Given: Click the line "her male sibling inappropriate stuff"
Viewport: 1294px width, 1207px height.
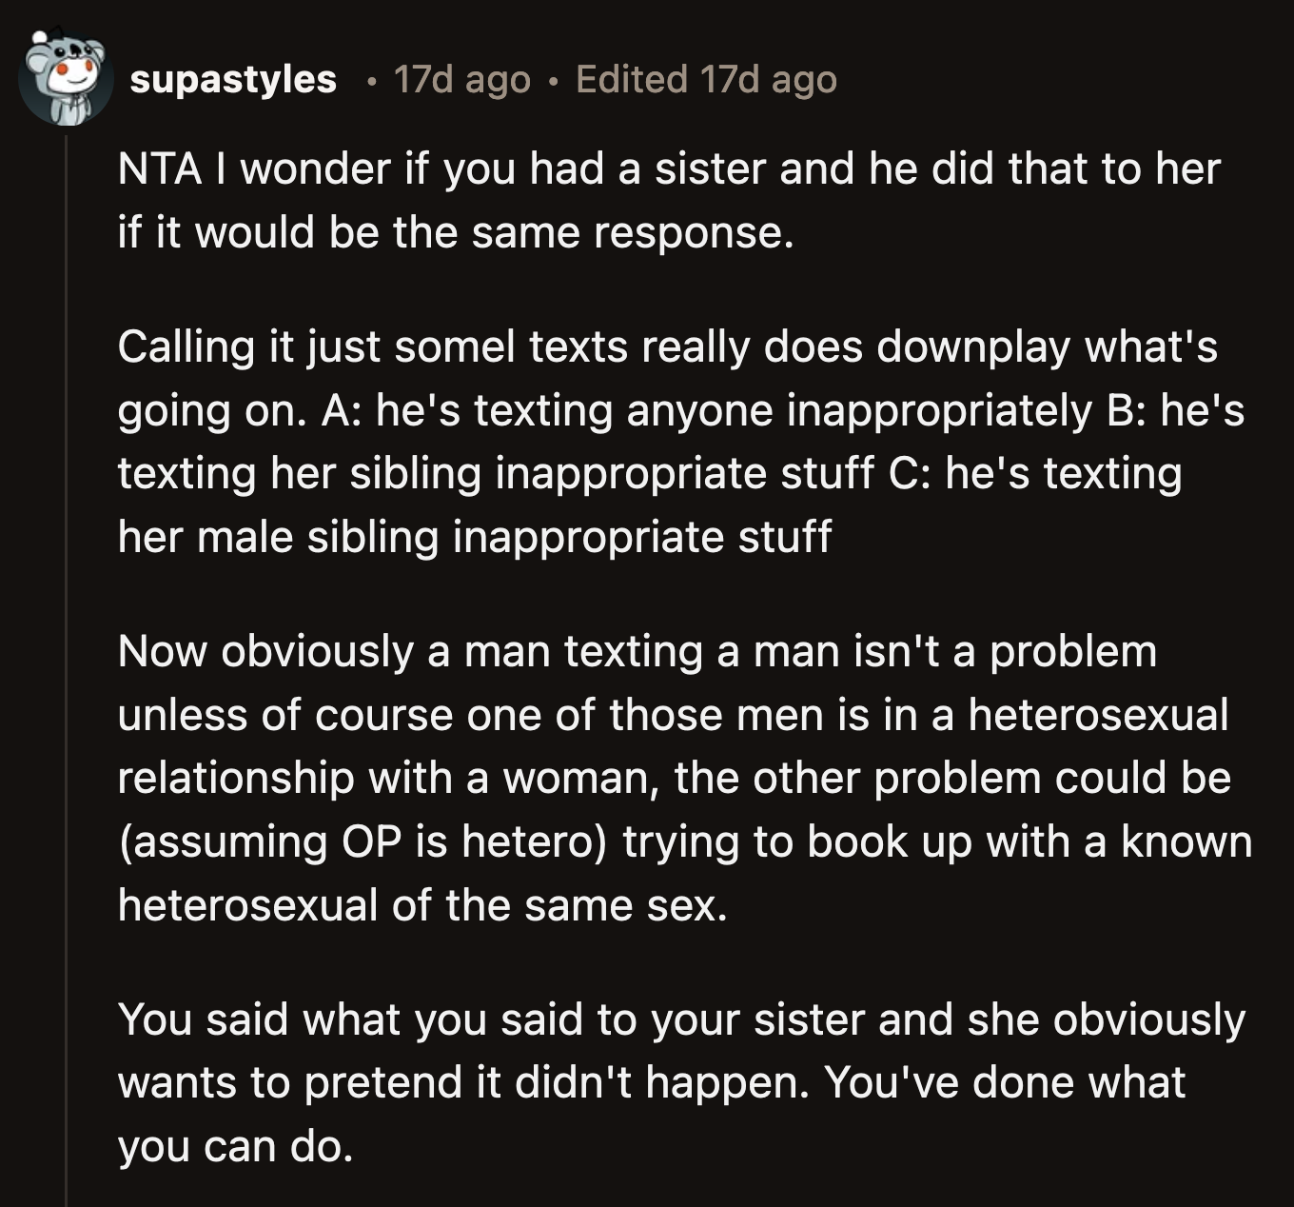Looking at the screenshot, I should (474, 537).
